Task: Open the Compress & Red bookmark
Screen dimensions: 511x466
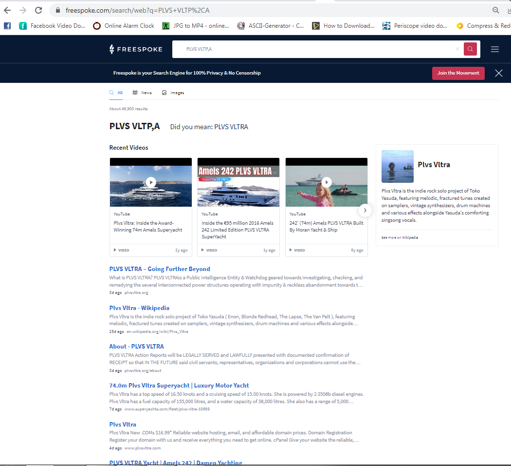Action: 483,26
